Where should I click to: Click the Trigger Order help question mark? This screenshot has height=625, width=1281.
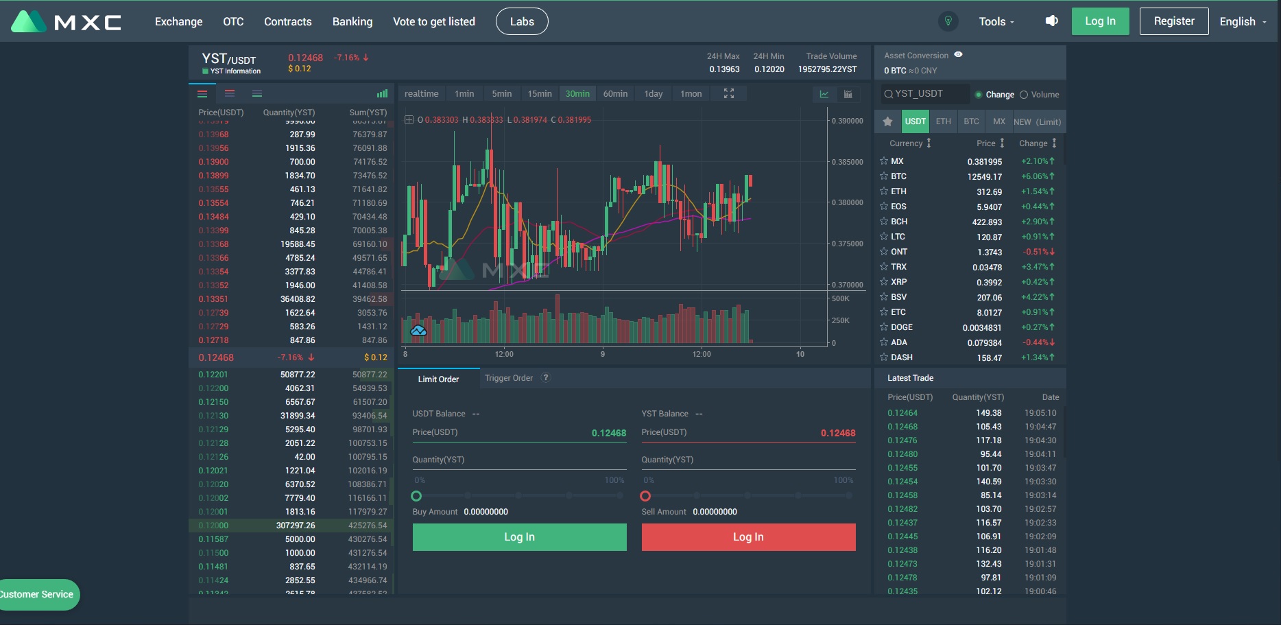click(546, 378)
